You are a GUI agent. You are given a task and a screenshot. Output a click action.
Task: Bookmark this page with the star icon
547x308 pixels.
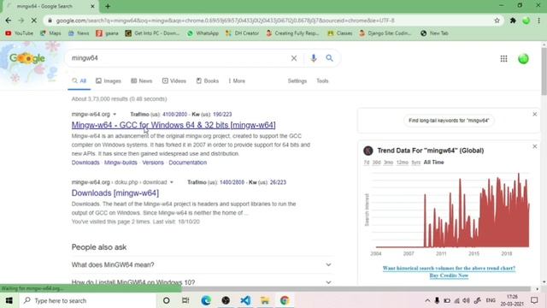click(x=497, y=21)
